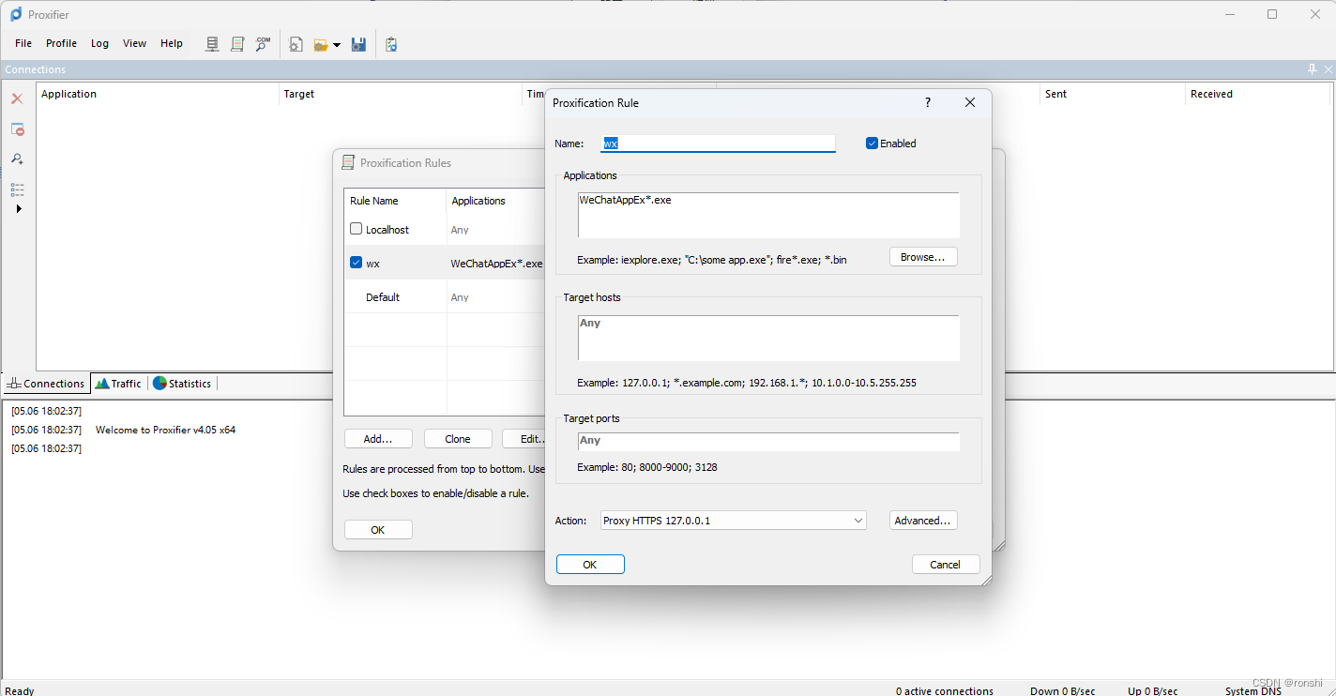
Task: Click the Received column header
Action: point(1258,94)
